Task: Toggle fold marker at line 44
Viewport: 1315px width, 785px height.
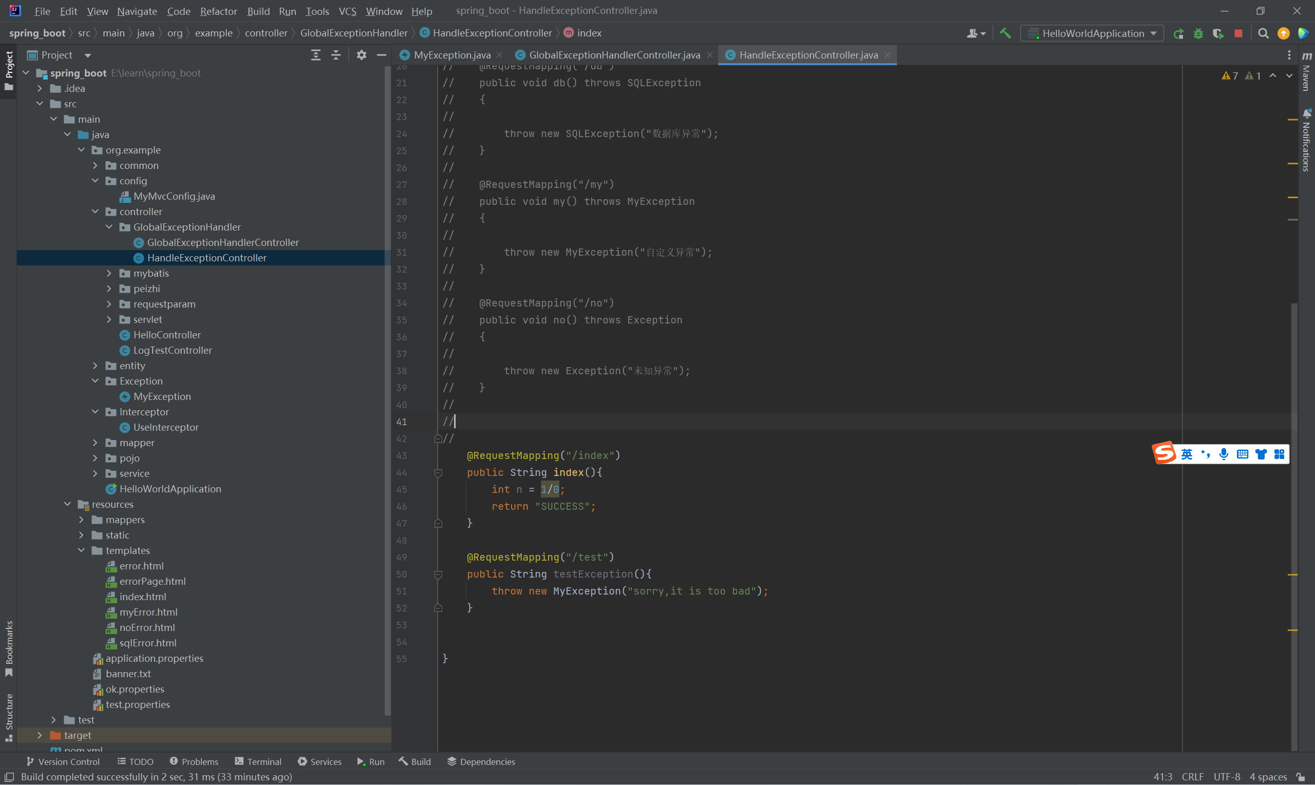Action: [438, 472]
